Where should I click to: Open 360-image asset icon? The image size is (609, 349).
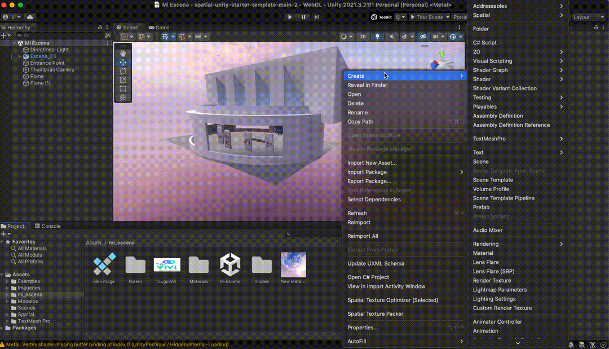(104, 264)
